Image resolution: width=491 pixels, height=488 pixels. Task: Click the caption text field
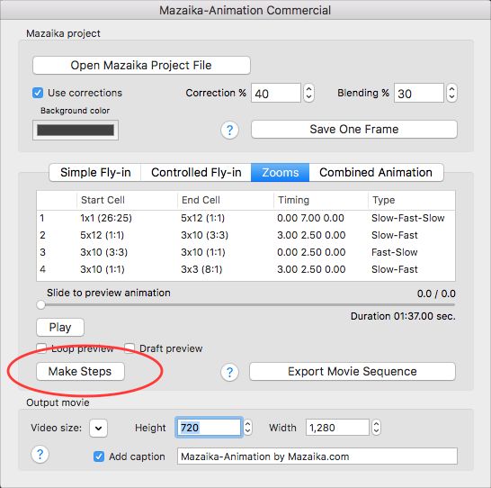317,456
